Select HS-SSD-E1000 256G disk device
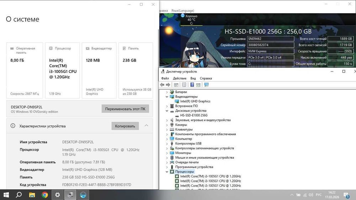This screenshot has height=200, width=356. pyautogui.click(x=194, y=115)
